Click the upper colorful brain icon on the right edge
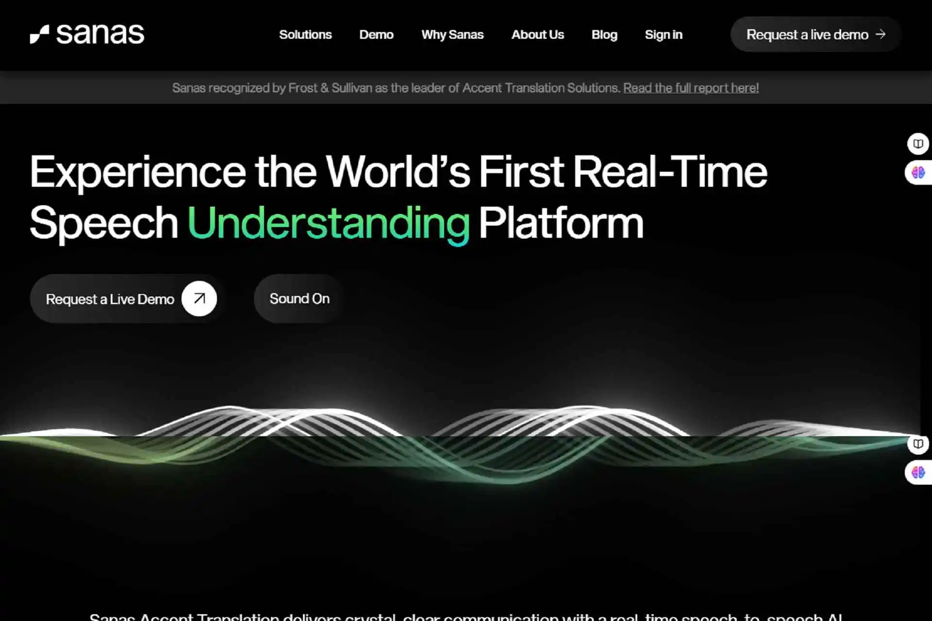 [x=918, y=172]
